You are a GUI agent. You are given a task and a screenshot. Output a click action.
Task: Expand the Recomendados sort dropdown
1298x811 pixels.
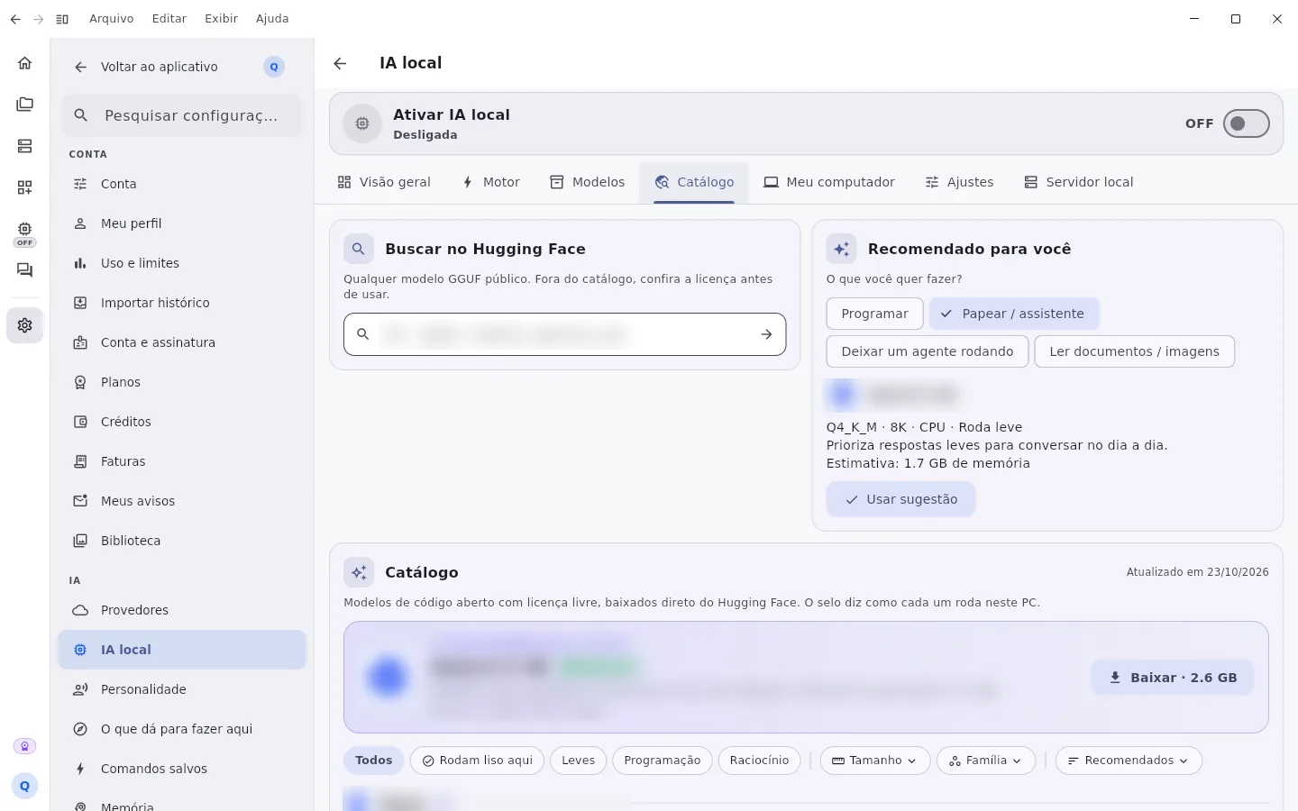tap(1129, 761)
